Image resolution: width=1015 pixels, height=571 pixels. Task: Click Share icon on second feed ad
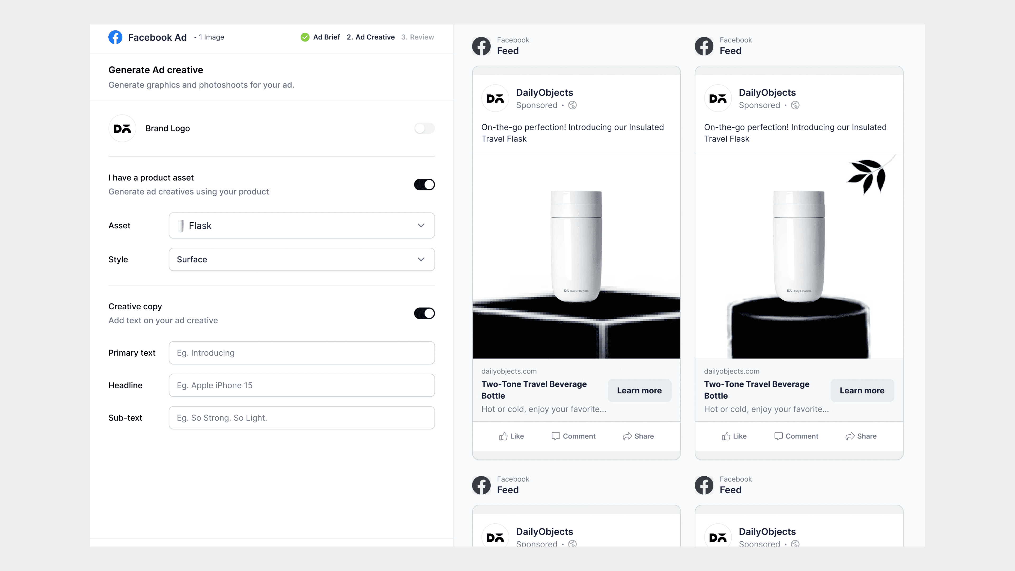850,436
